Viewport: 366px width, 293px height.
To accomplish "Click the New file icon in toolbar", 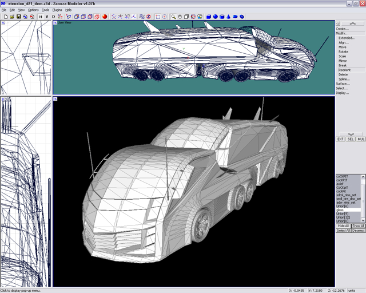I will [5, 17].
